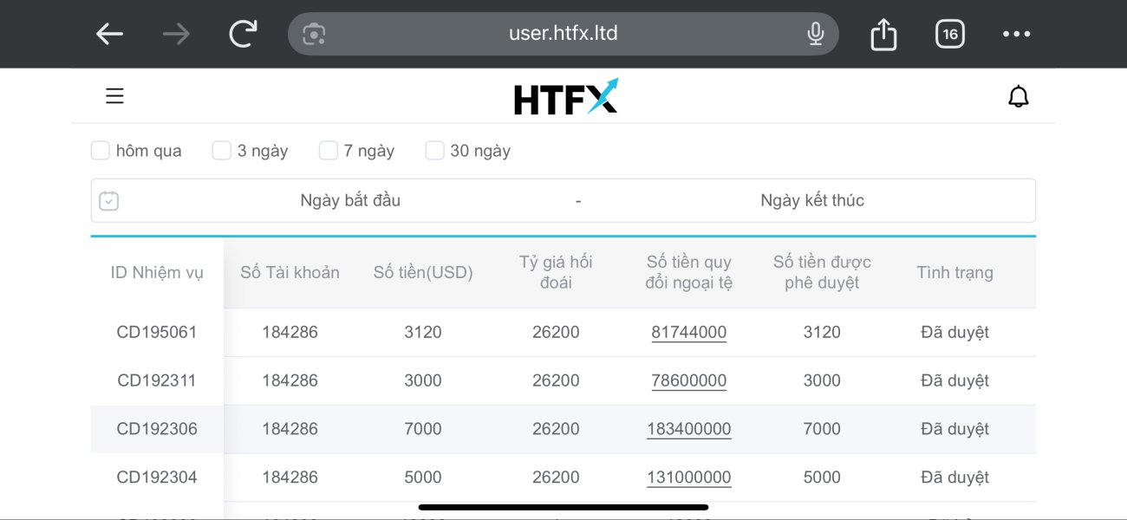Check the "hôm qua" filter checkbox
The image size is (1127, 520).
pyautogui.click(x=101, y=151)
